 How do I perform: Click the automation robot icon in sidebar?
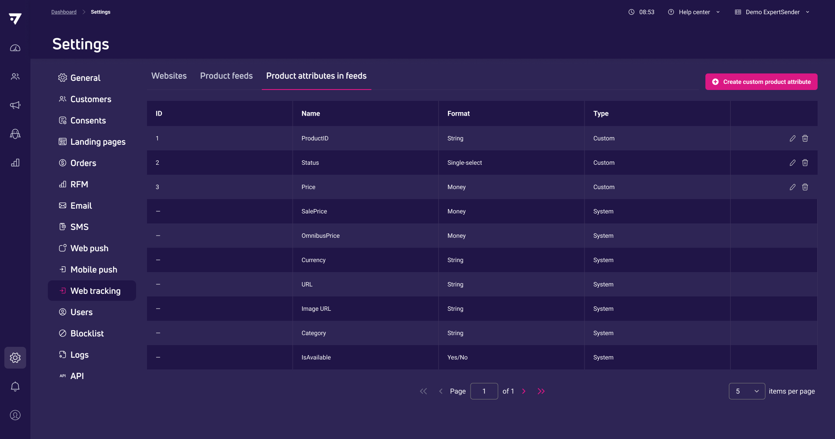[x=15, y=134]
